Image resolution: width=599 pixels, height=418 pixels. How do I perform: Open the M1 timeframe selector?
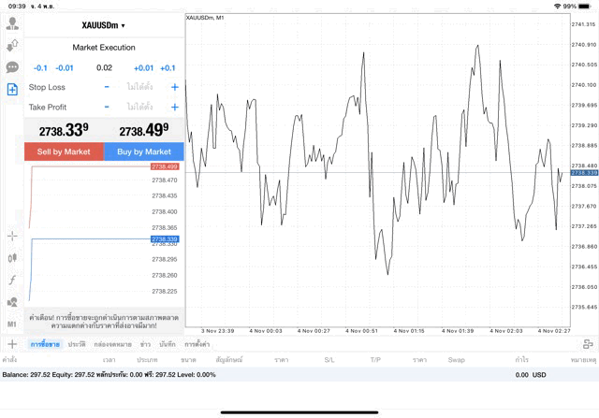point(12,324)
